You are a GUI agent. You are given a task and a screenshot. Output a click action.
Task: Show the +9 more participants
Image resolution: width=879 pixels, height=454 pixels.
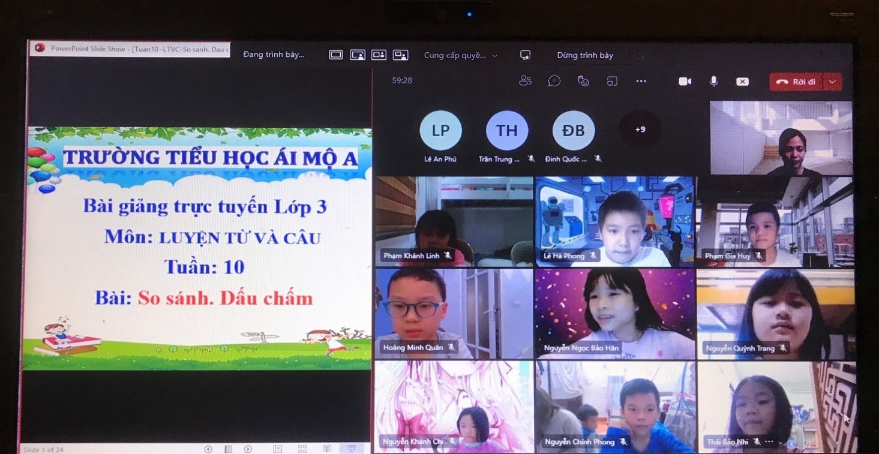pos(640,130)
